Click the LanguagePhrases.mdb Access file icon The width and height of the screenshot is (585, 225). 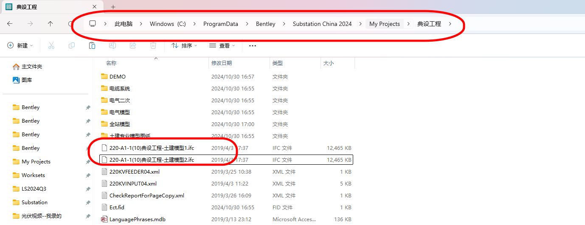tap(104, 219)
